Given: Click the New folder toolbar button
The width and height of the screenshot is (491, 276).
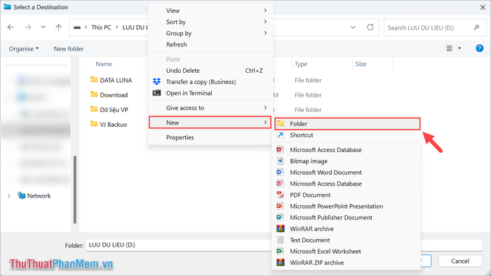Looking at the screenshot, I should [69, 49].
